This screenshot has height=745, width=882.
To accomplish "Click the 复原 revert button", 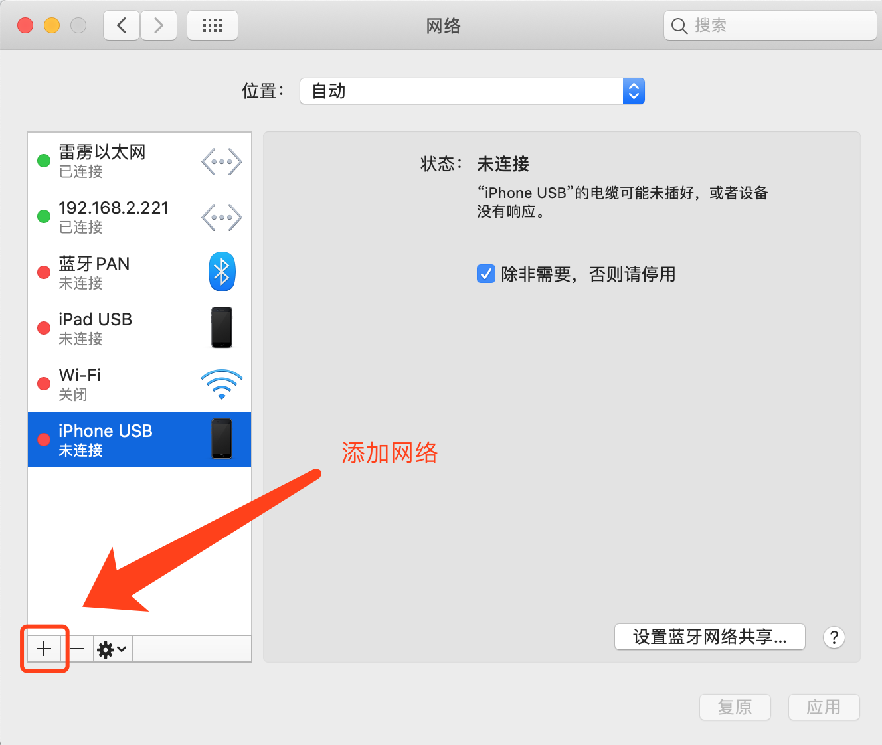I will tap(735, 707).
